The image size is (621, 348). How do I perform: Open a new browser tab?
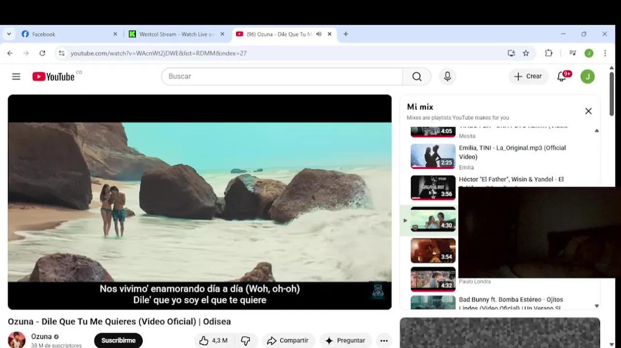345,34
